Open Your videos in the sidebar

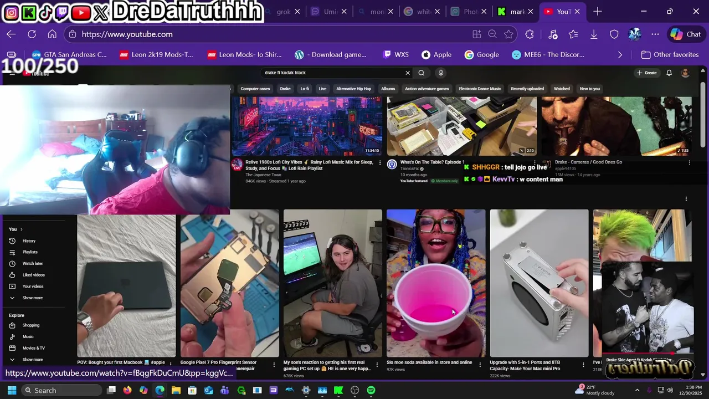click(33, 287)
